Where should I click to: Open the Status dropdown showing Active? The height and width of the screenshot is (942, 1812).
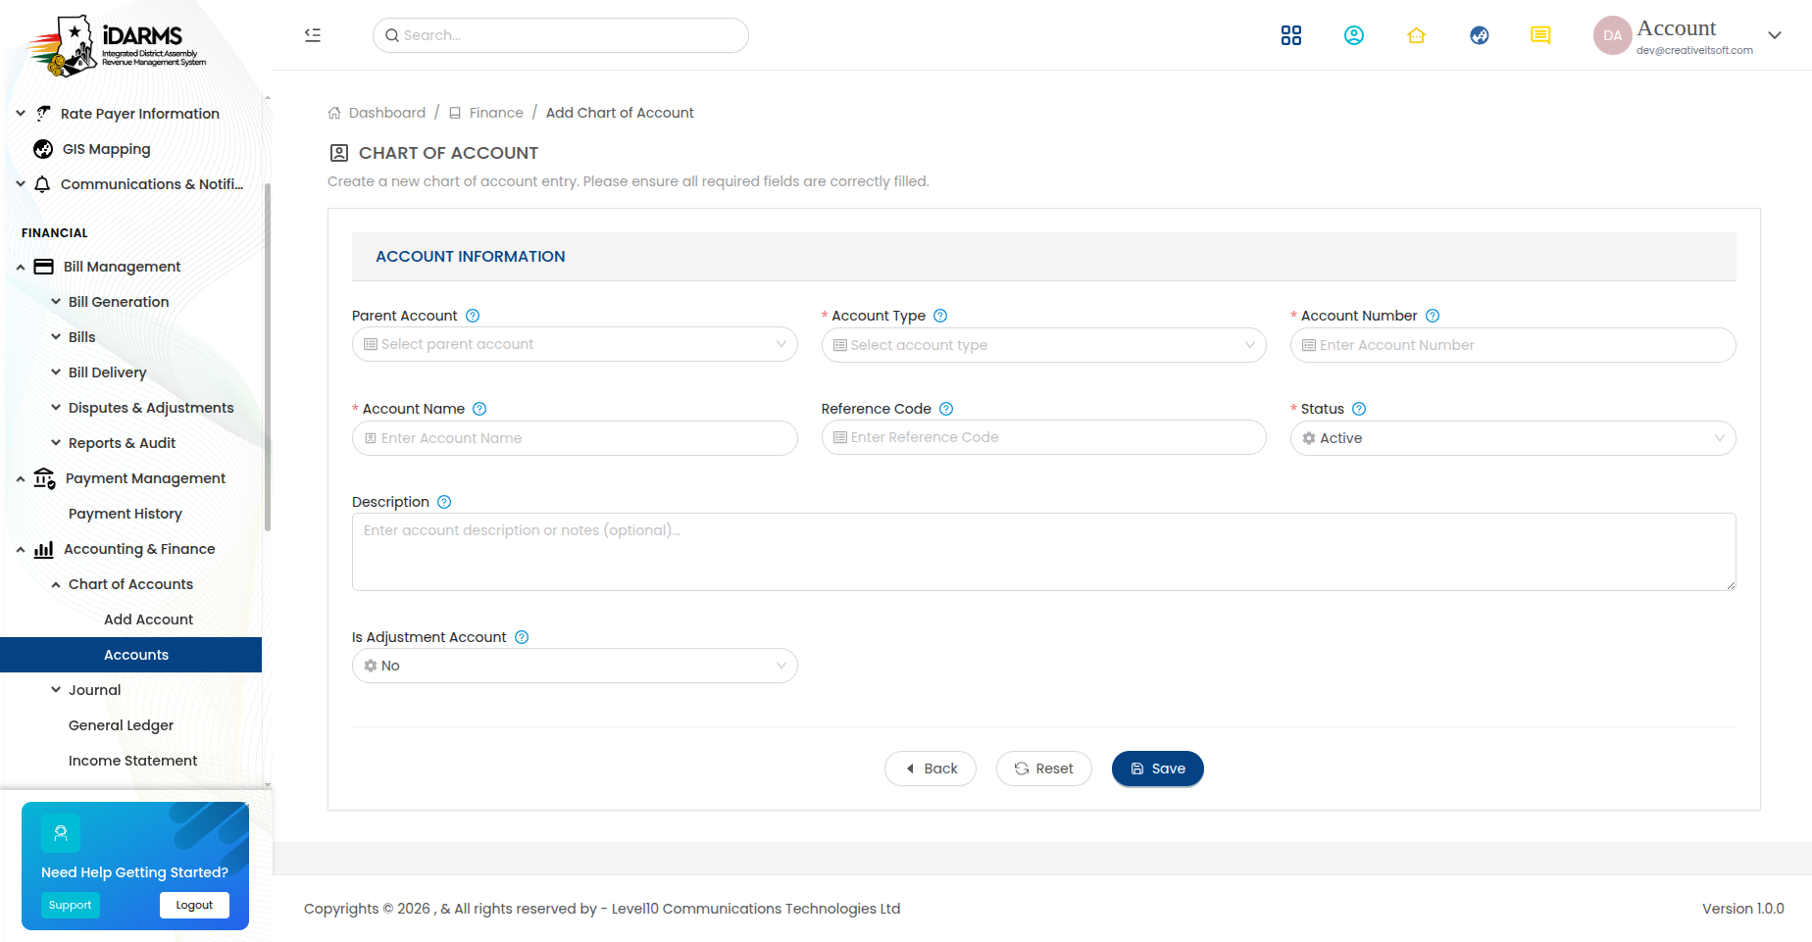(1513, 438)
